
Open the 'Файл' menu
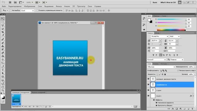(x=4, y=6)
